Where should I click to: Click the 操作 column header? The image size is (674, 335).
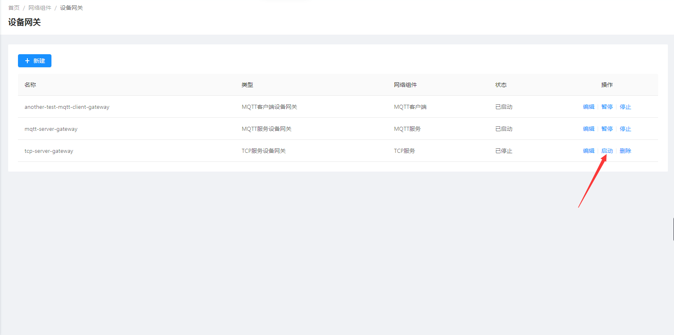(x=607, y=85)
